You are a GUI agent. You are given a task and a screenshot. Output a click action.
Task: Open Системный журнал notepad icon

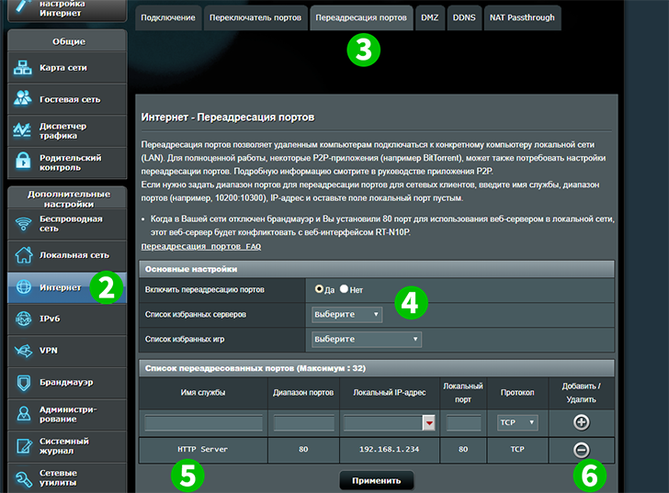tap(24, 445)
